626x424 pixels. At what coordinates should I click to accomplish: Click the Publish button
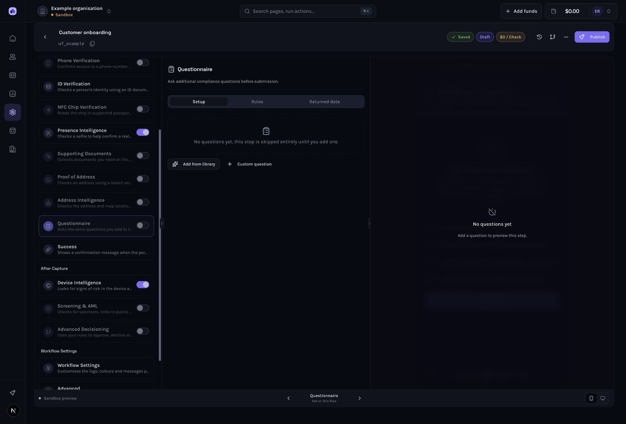pos(592,37)
